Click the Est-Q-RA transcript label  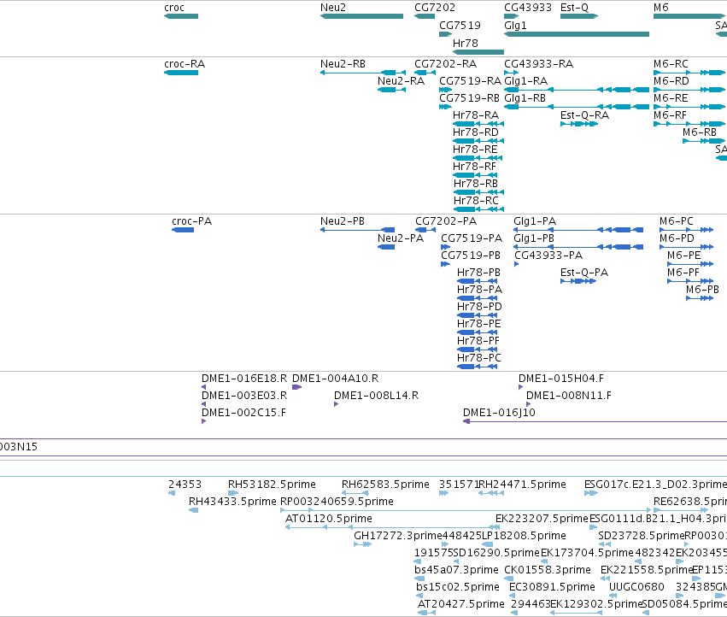(584, 115)
